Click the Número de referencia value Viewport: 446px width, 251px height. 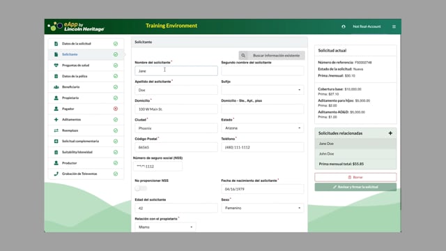point(363,62)
